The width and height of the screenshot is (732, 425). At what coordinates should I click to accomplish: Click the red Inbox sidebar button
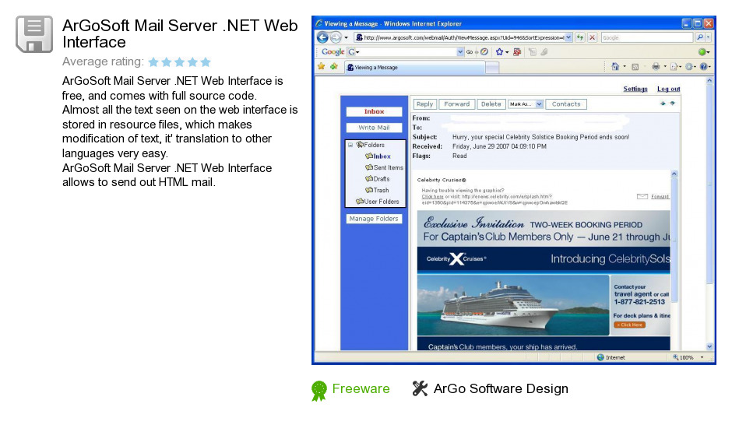click(374, 111)
